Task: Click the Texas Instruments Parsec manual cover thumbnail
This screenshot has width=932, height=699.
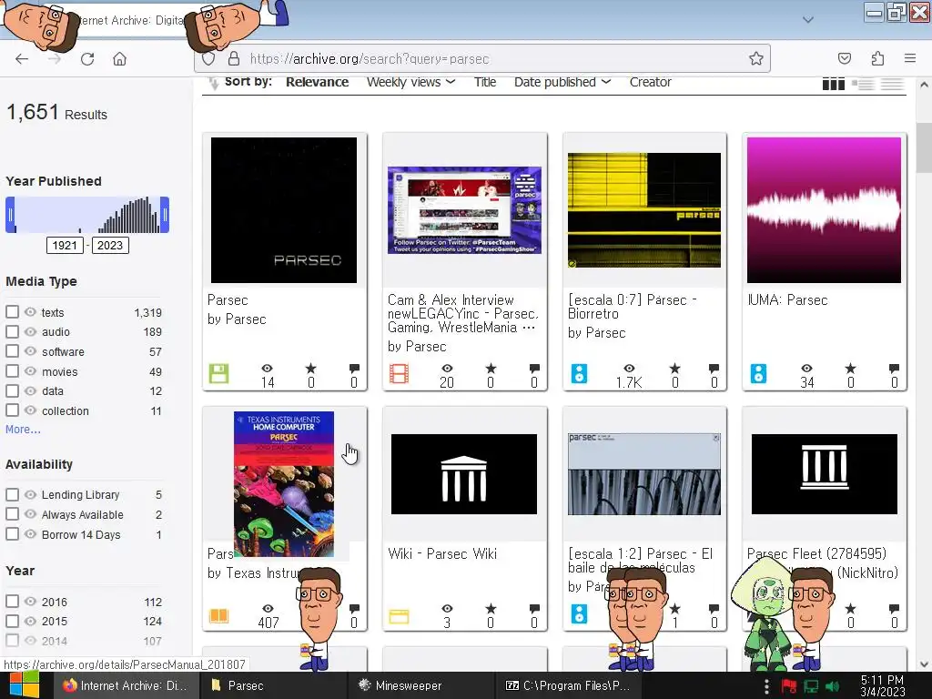Action: pos(284,484)
